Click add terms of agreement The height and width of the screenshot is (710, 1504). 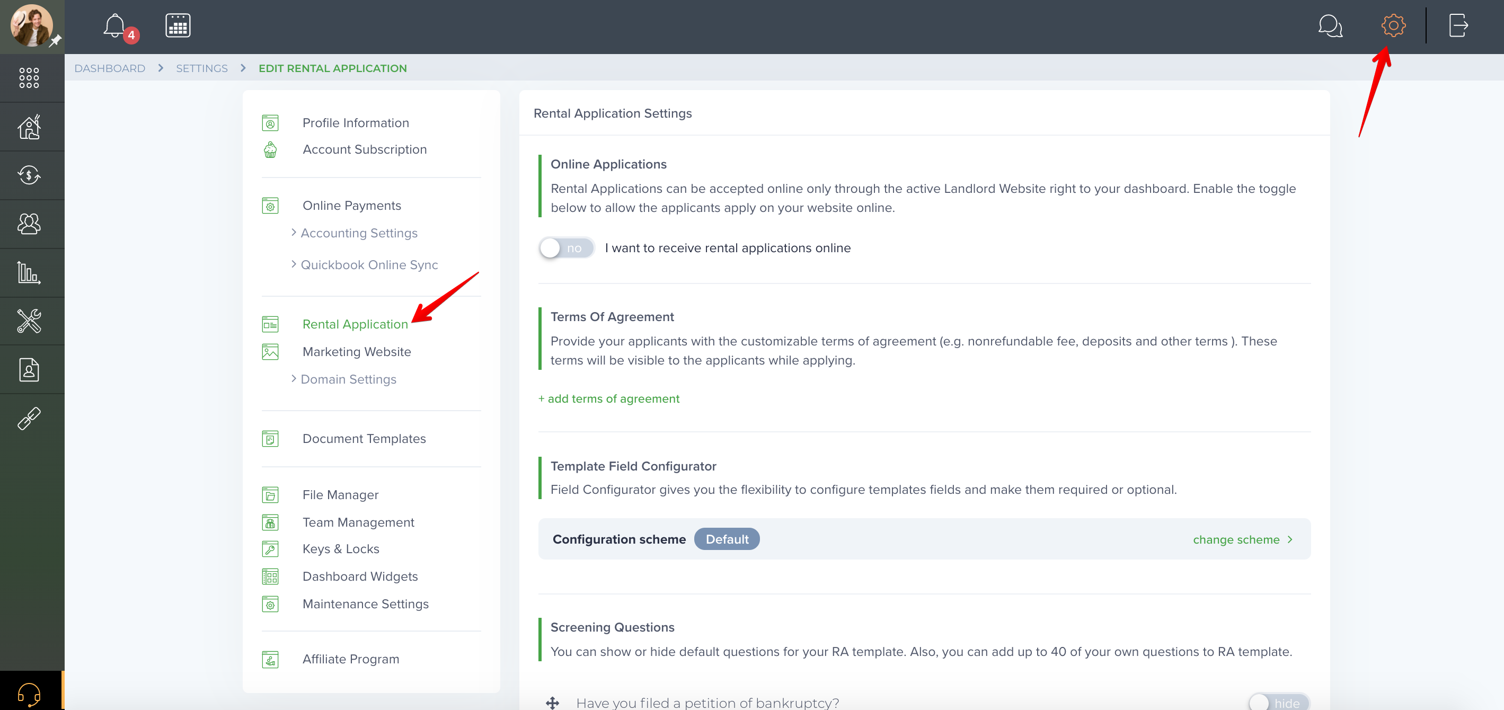[608, 399]
